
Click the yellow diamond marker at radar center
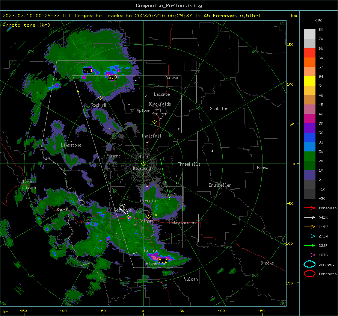(x=143, y=164)
